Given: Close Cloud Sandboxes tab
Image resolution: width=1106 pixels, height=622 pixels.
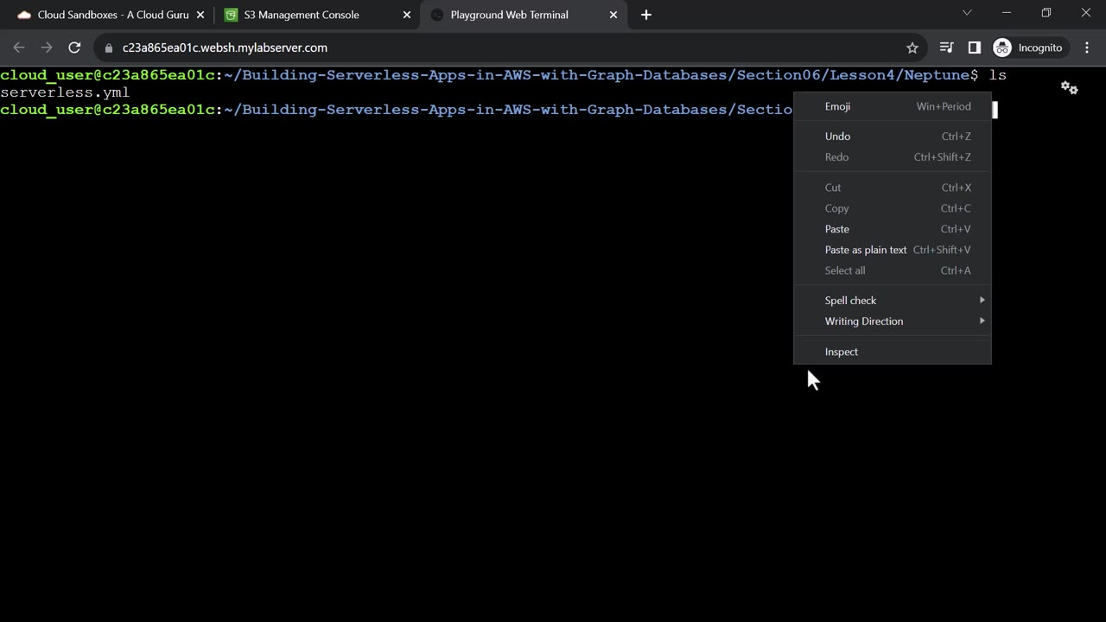Looking at the screenshot, I should tap(200, 15).
